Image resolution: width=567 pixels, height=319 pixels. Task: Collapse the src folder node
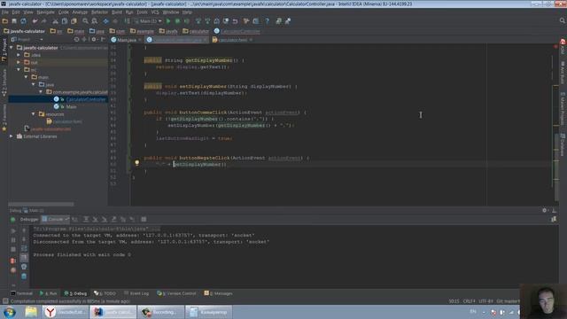[19, 69]
